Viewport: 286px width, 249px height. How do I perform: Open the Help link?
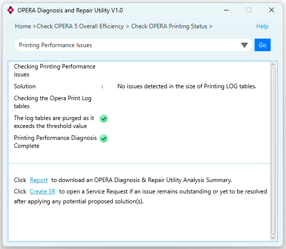[x=262, y=26]
